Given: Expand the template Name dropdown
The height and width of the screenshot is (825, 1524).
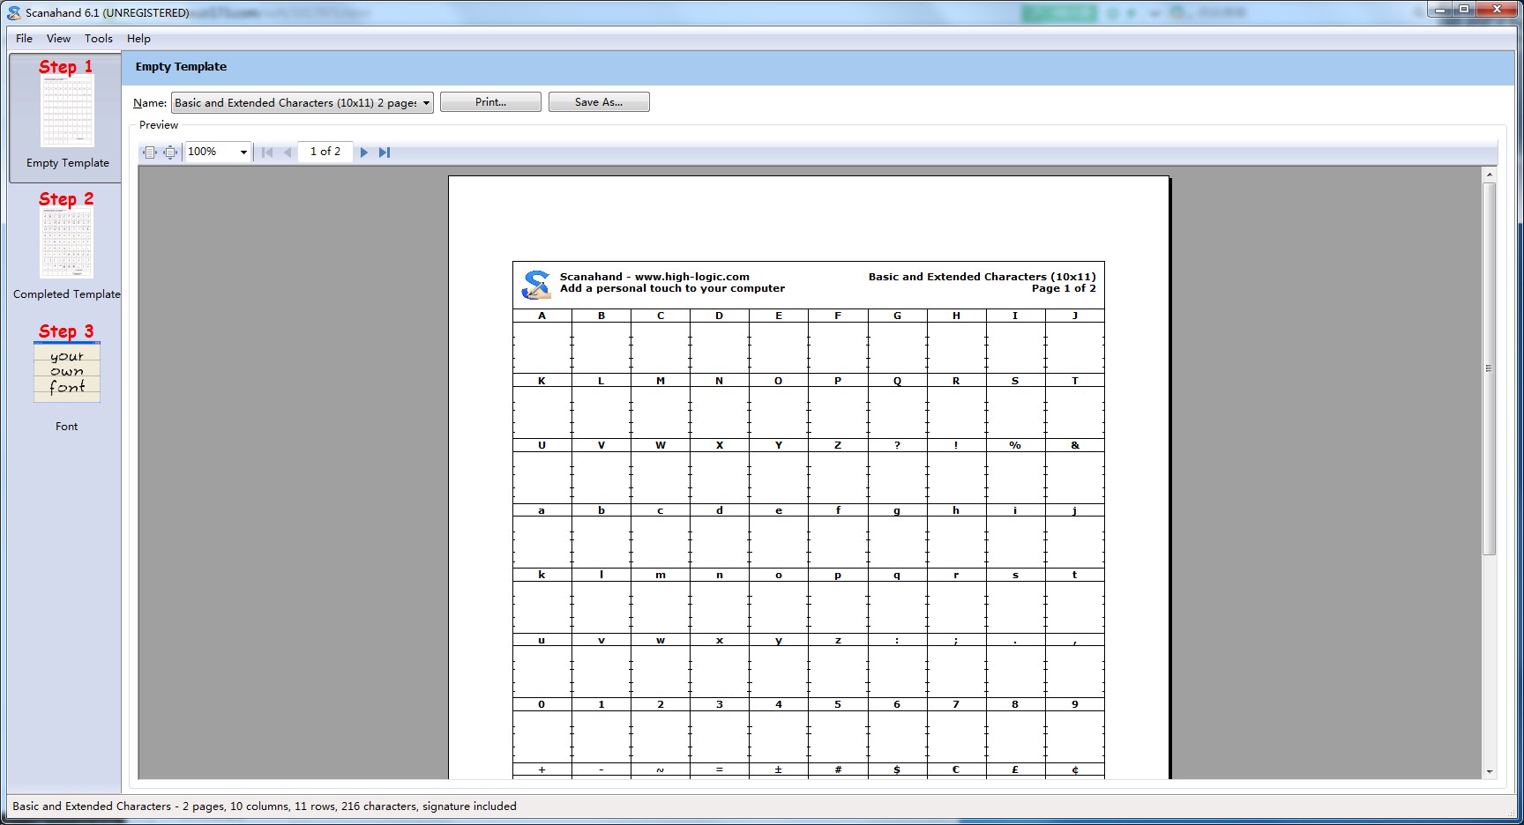Looking at the screenshot, I should click(426, 103).
